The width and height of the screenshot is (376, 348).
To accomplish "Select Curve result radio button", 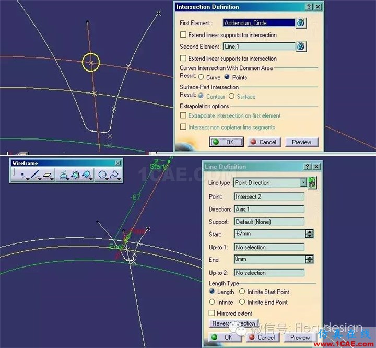I will [x=201, y=77].
